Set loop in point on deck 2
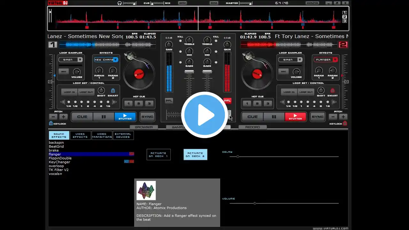The width and height of the screenshot is (409, 230). pyautogui.click(x=289, y=92)
